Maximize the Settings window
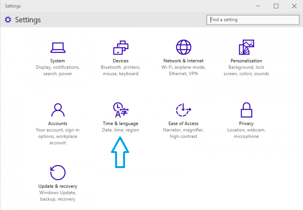The image size is (303, 210). 276,6
